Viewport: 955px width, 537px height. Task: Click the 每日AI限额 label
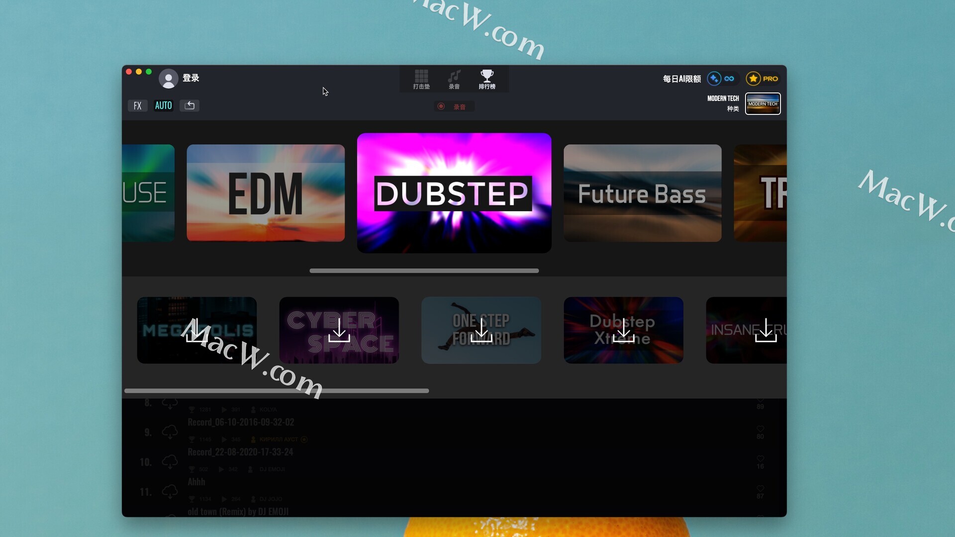coord(681,79)
